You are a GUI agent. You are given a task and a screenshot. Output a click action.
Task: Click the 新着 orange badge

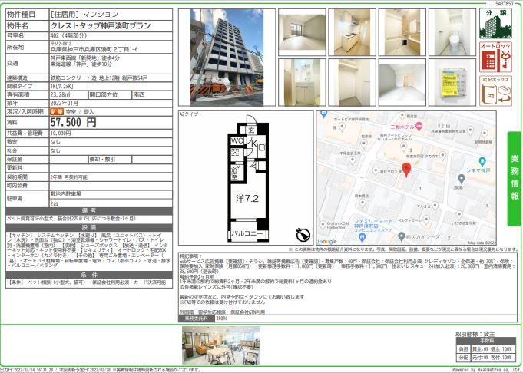click(x=57, y=111)
